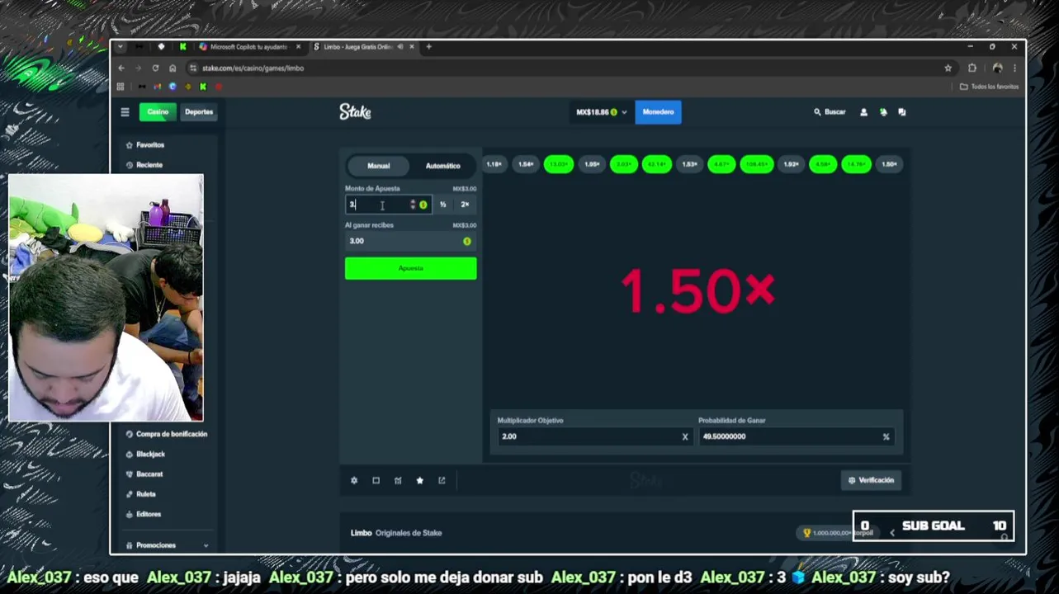
Task: Open game settings gear icon
Action: (354, 480)
